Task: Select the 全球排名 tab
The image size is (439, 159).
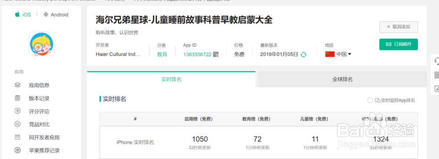Action: (342, 79)
